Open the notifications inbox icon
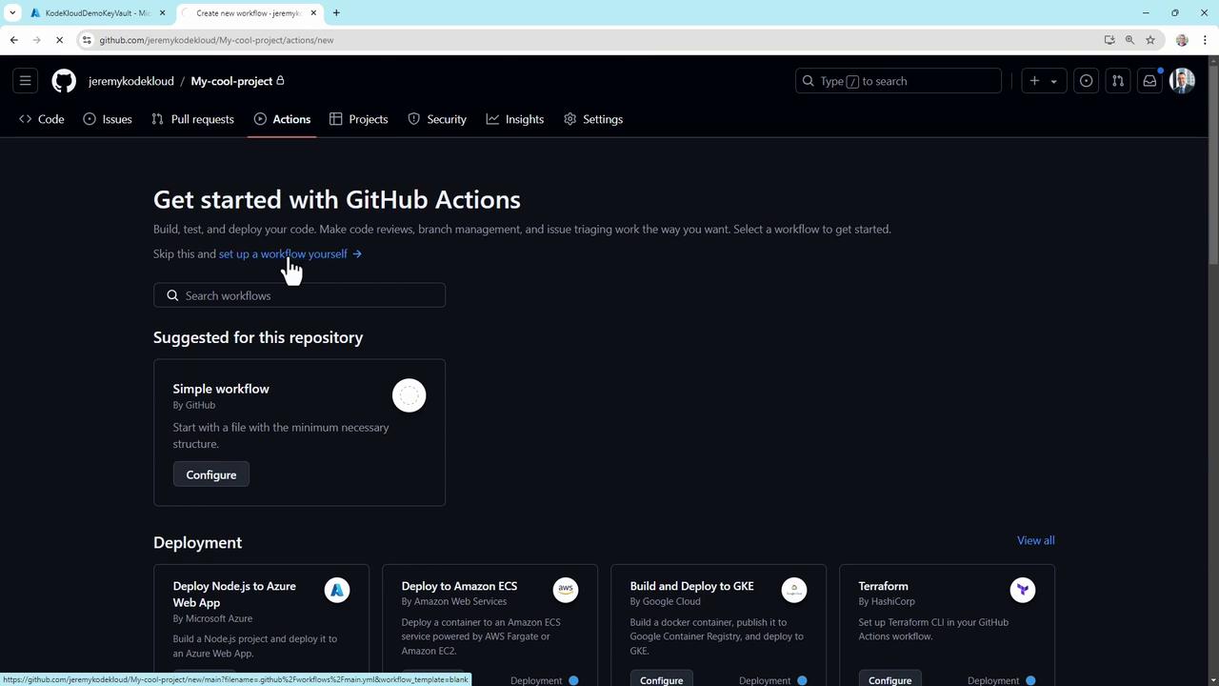Image resolution: width=1219 pixels, height=686 pixels. tap(1149, 81)
